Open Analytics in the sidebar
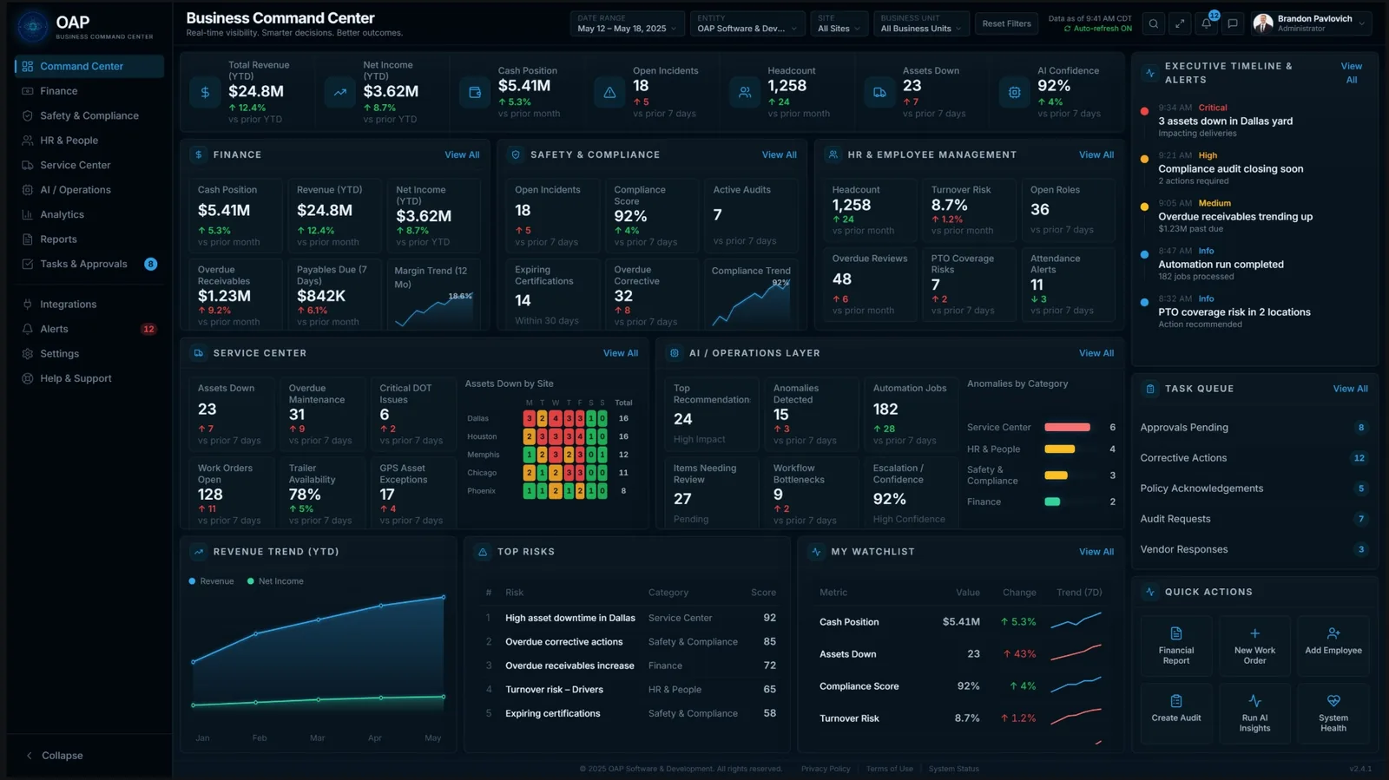This screenshot has height=780, width=1389. click(89, 214)
